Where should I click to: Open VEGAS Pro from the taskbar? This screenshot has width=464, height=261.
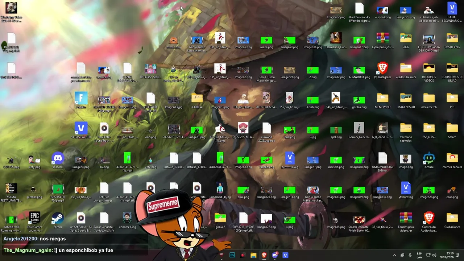285,255
